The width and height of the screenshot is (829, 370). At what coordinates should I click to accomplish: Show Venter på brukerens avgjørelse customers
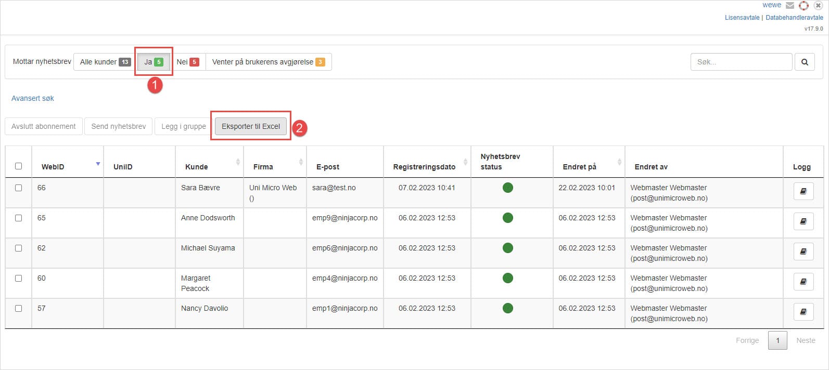tap(268, 62)
